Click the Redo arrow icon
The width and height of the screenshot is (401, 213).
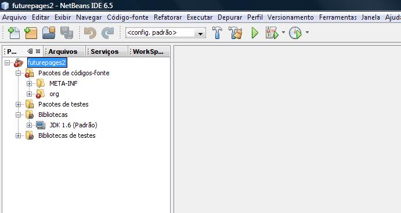(108, 33)
